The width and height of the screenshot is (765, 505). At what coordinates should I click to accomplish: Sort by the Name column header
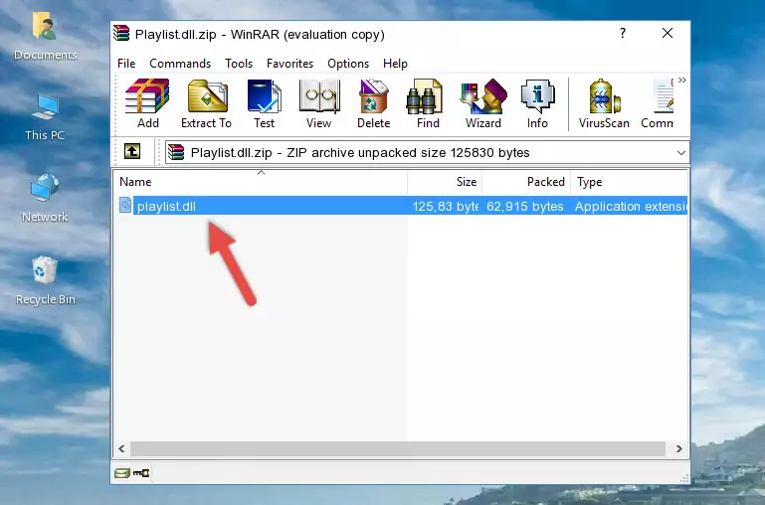click(x=261, y=182)
